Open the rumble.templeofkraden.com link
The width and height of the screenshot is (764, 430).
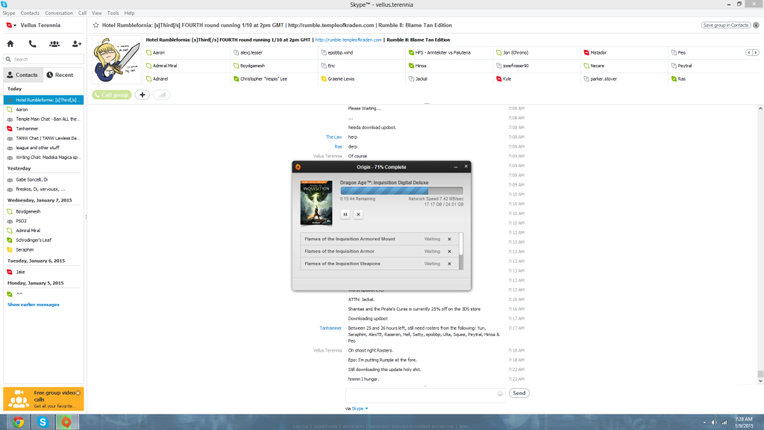pyautogui.click(x=348, y=40)
